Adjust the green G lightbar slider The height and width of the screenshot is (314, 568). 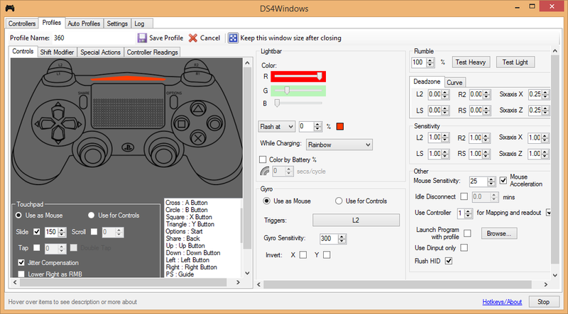[298, 91]
